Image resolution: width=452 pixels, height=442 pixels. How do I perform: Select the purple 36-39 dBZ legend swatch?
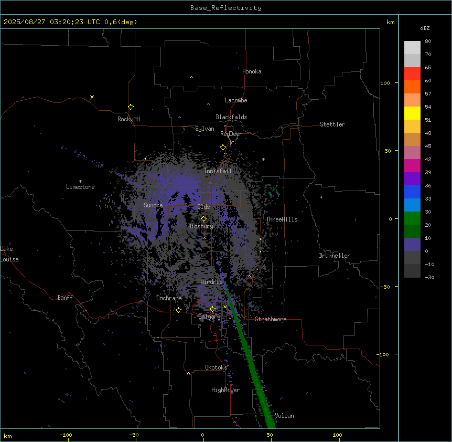click(x=412, y=179)
